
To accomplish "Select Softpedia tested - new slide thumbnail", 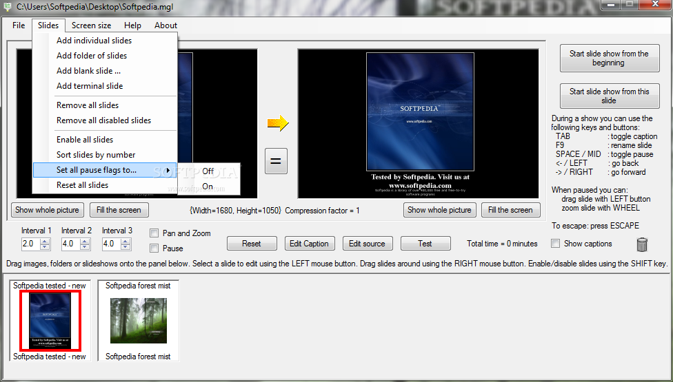I will [x=50, y=321].
